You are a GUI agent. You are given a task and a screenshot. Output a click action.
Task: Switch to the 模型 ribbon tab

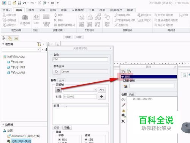coord(31,10)
